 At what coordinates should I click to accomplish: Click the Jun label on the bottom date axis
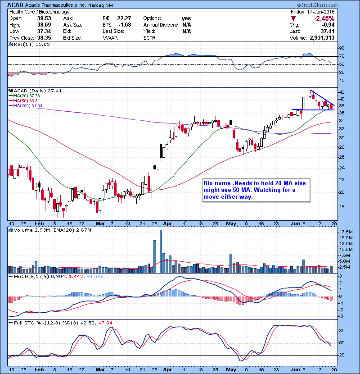(296, 369)
